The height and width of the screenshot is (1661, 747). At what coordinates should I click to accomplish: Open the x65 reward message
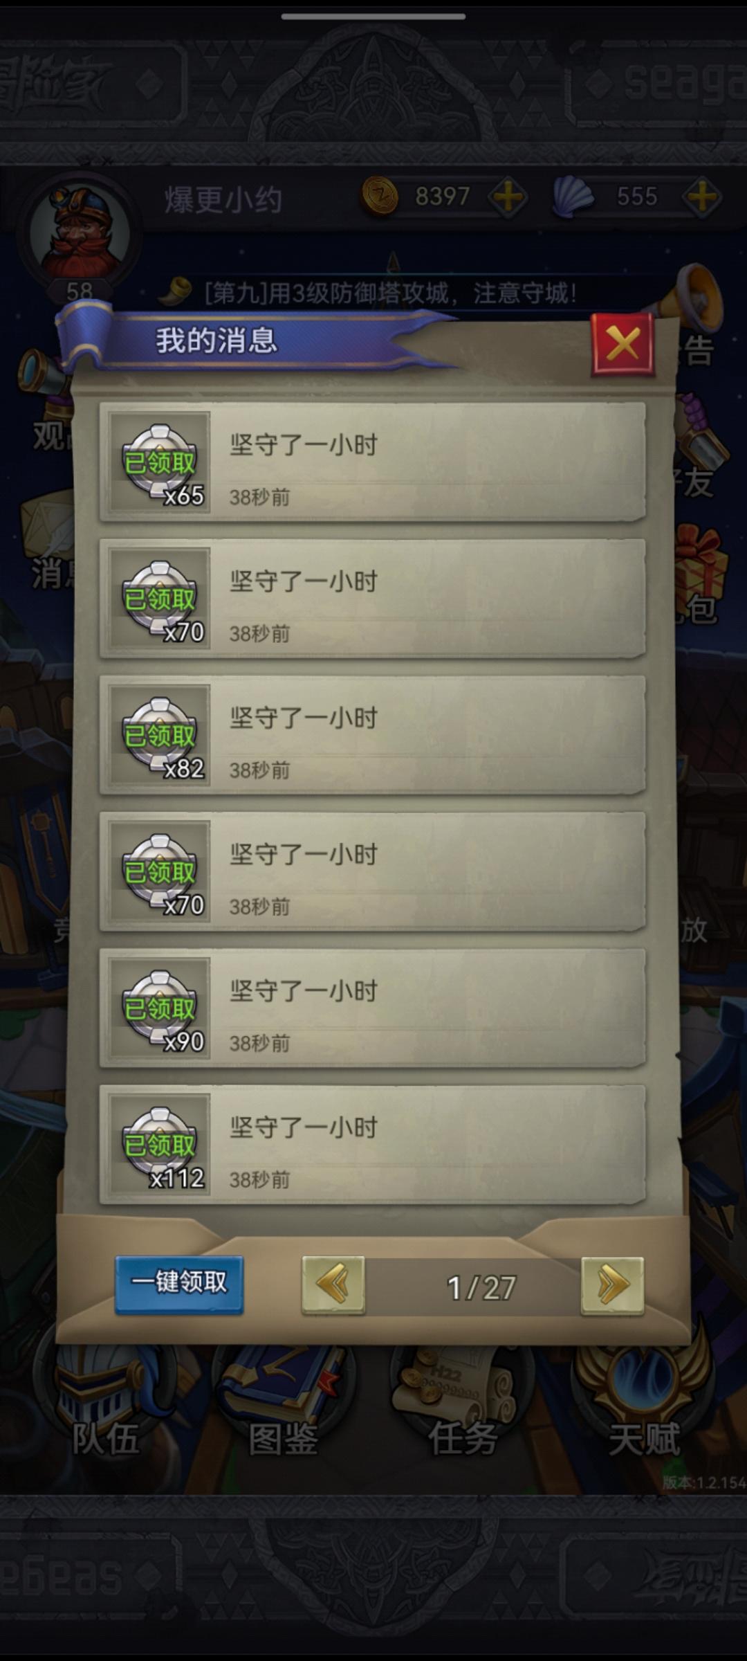tap(373, 462)
